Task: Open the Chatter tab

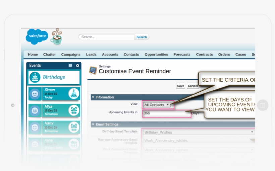Action: tap(49, 55)
